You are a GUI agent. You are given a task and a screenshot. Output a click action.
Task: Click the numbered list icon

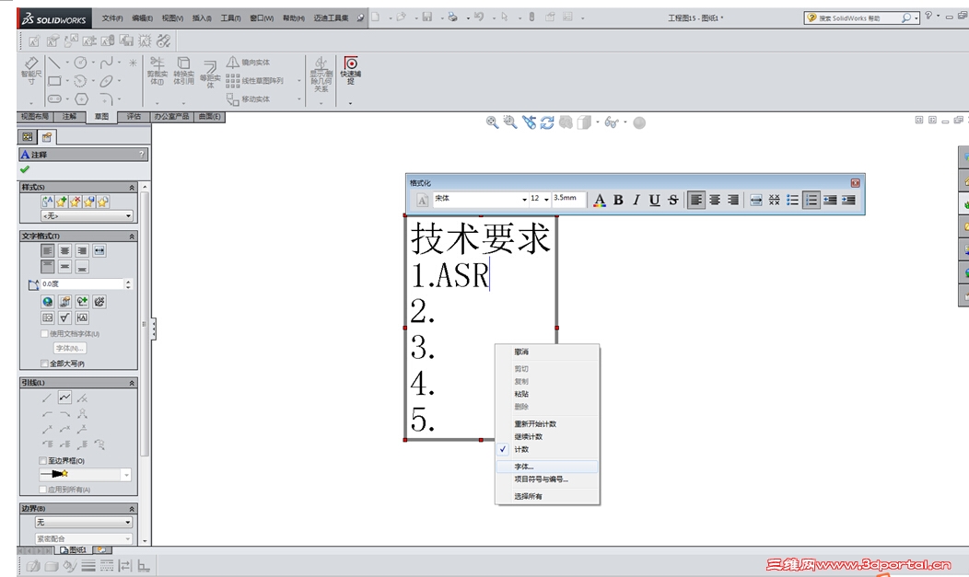(811, 200)
